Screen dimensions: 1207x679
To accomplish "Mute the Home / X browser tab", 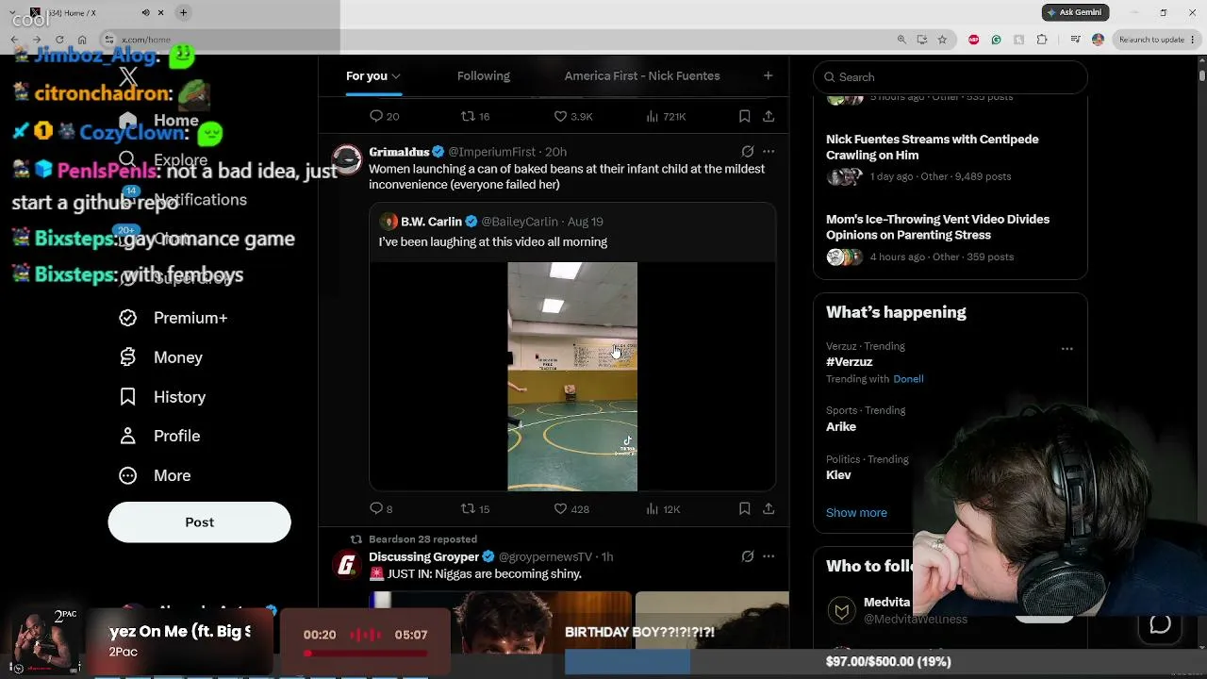I will coord(145,12).
